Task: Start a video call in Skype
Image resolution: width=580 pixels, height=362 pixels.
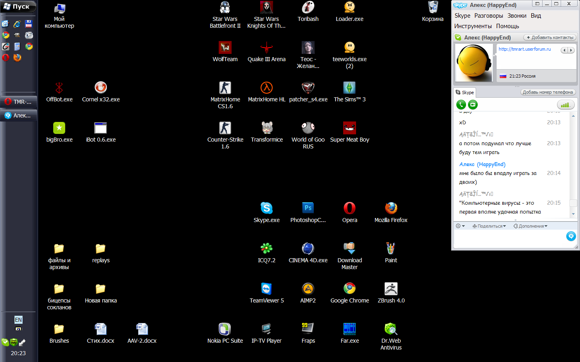Action: (473, 105)
